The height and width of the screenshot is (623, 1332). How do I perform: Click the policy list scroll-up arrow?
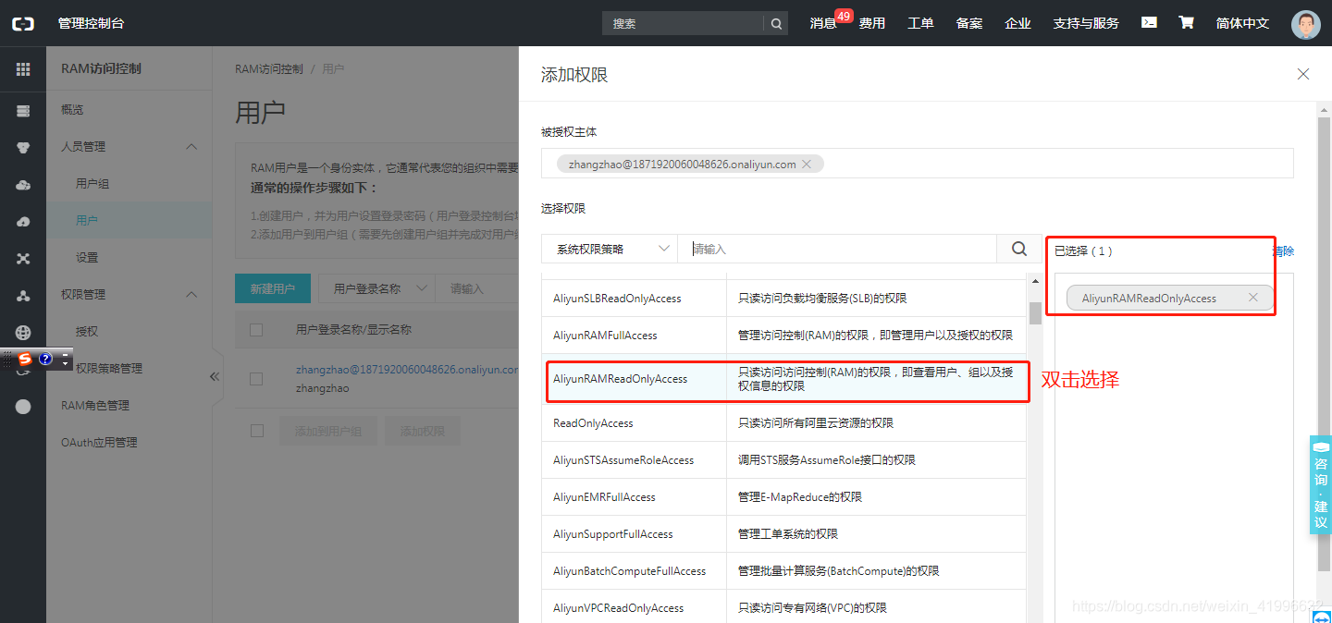[x=1035, y=281]
